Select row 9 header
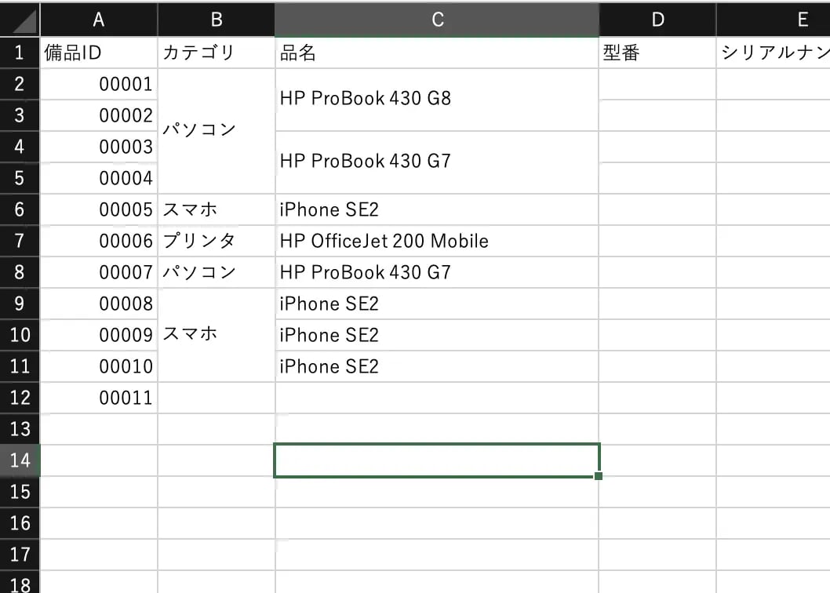Screen dimensions: 830x593 20,304
